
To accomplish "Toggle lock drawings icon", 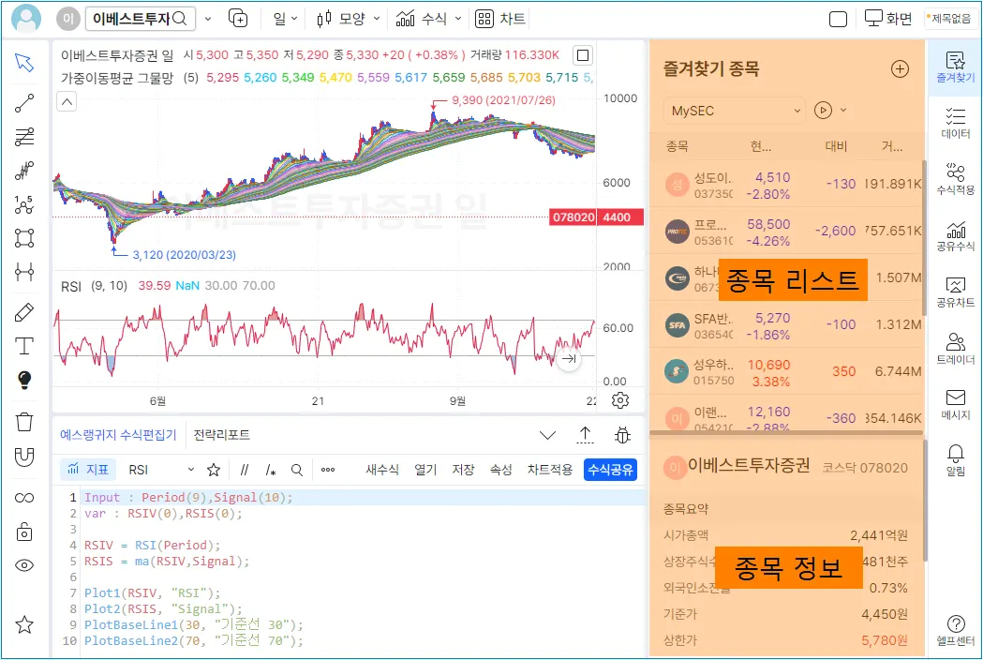I will (x=24, y=532).
